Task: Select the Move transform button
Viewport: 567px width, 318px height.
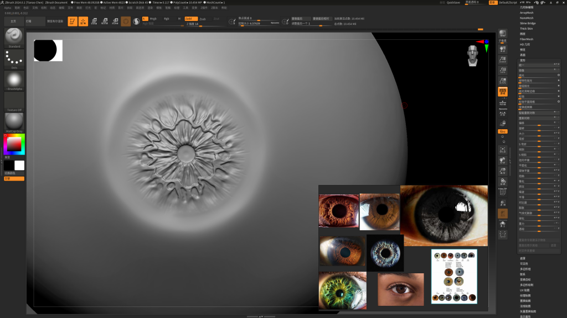Action: tap(94, 22)
